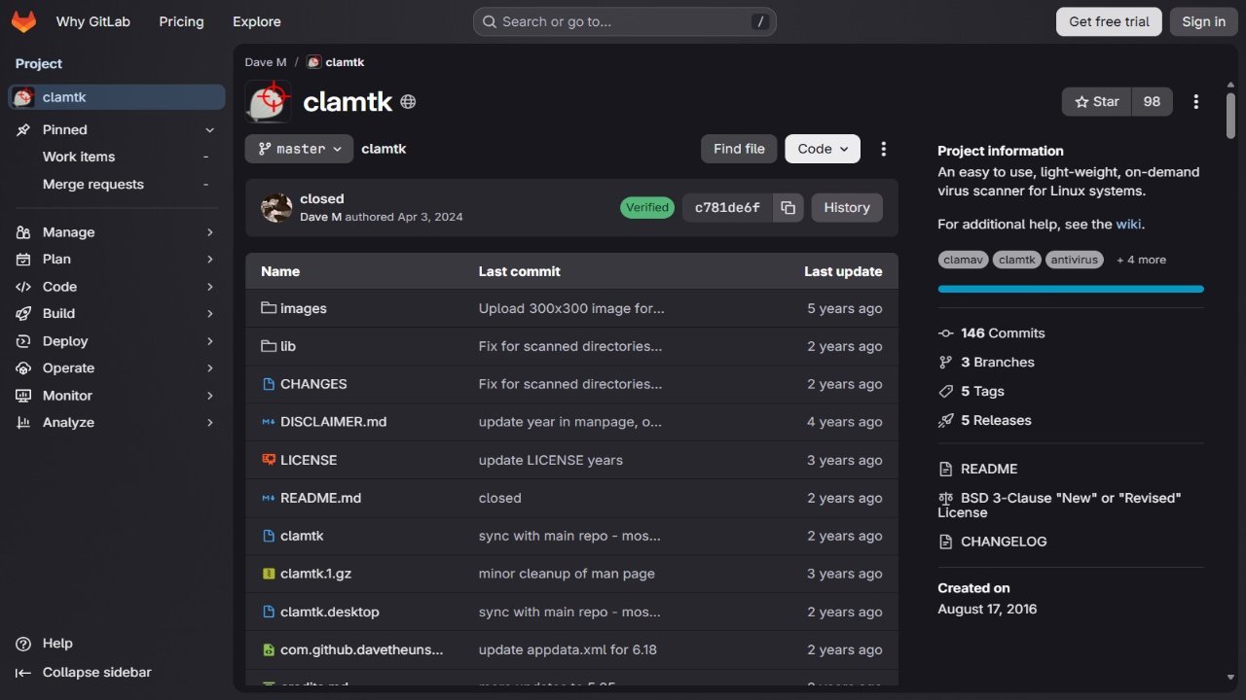Viewport: 1246px width, 700px height.
Task: Focus the Search or go to field
Action: 624,21
